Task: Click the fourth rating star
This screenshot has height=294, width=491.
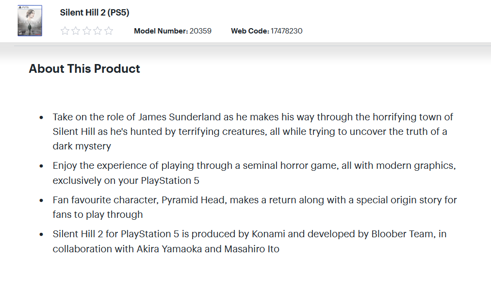Action: 98,31
